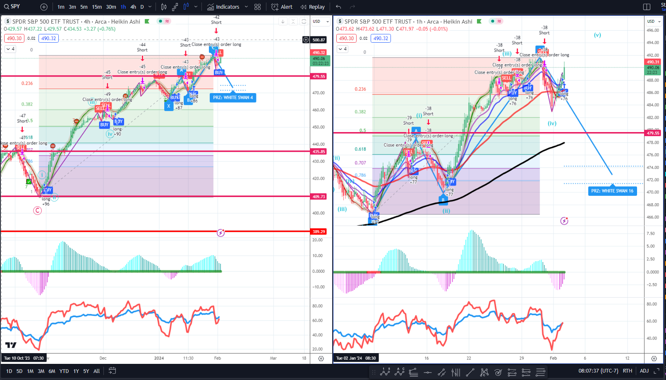Select the Elliott Impulse Wave 12345 tool
Viewport: 666px width, 380px height.
point(385,372)
